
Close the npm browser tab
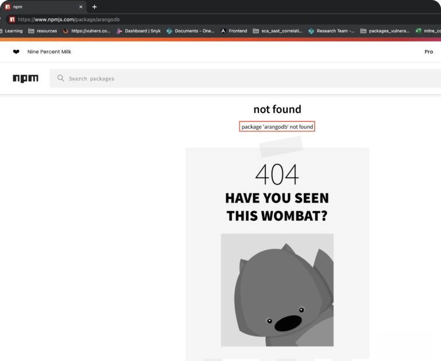click(81, 7)
